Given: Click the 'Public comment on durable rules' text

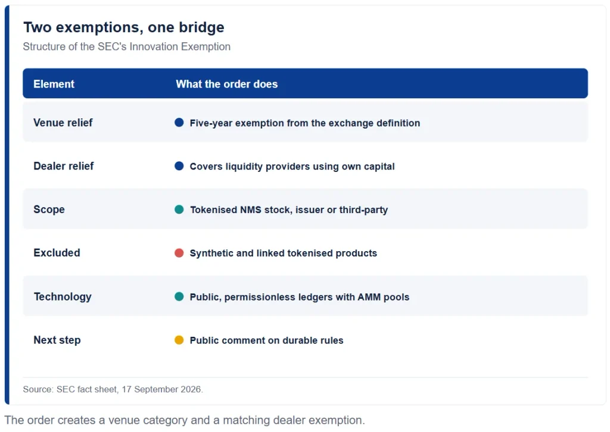Looking at the screenshot, I should (x=266, y=340).
